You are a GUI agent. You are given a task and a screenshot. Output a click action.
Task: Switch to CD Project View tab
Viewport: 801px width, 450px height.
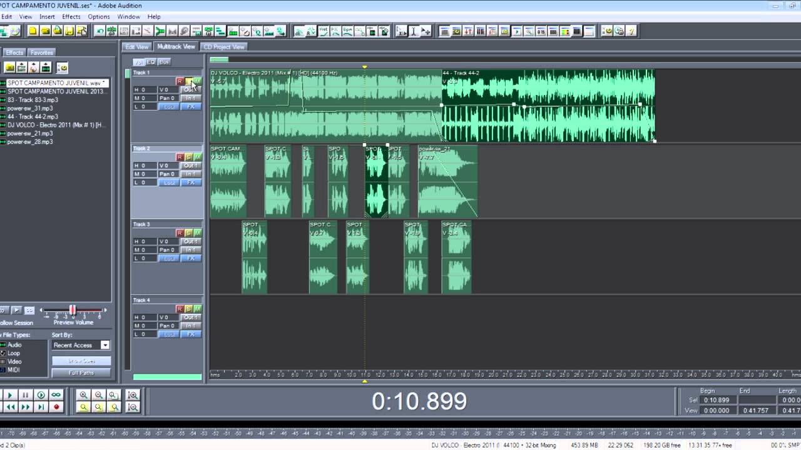[224, 47]
